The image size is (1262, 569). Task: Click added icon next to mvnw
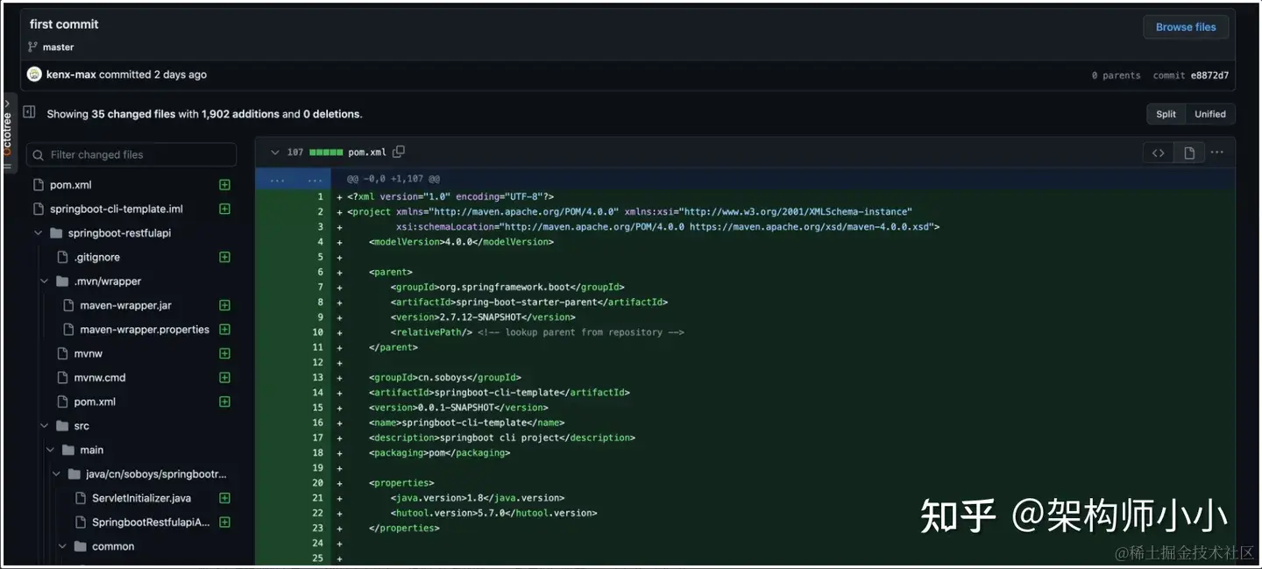[224, 353]
